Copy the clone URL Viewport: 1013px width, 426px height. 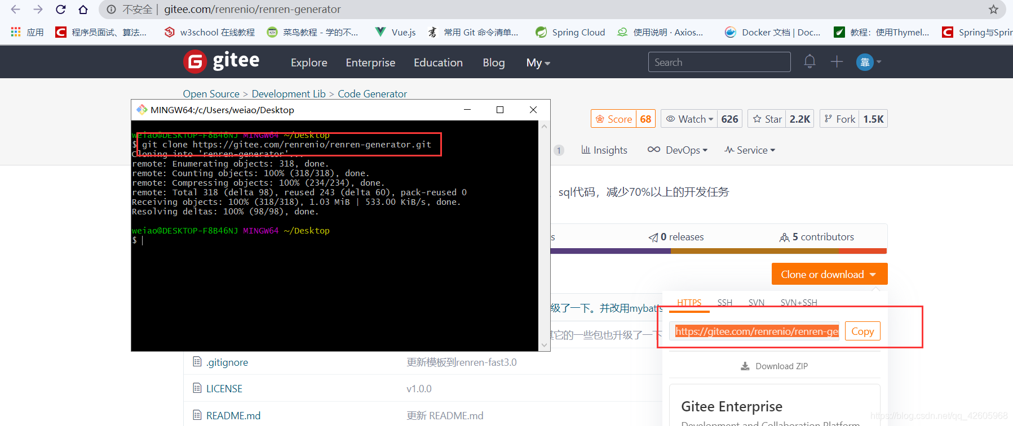(x=862, y=331)
